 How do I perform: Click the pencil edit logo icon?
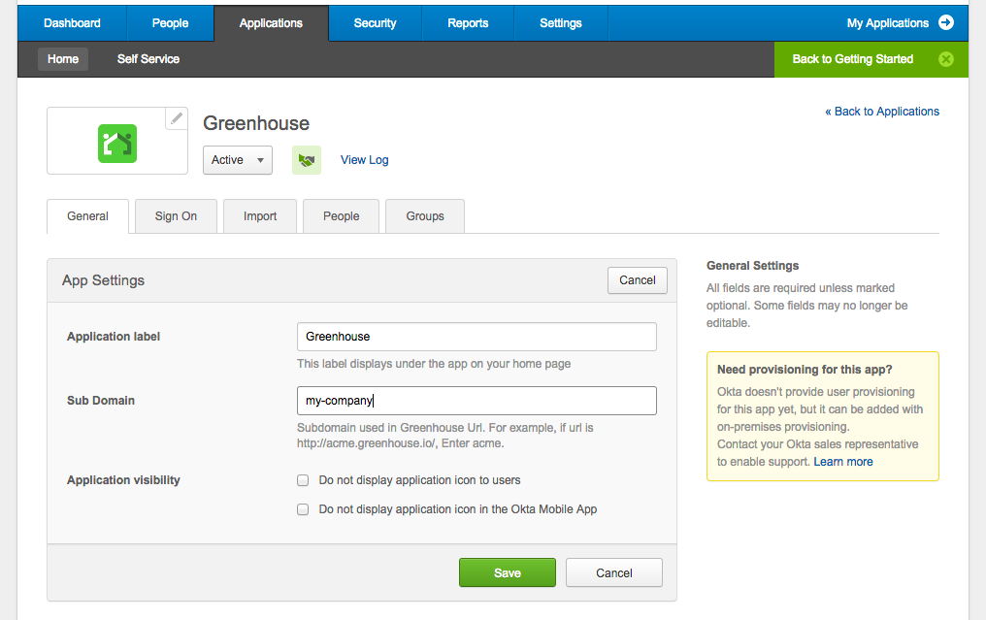177,118
